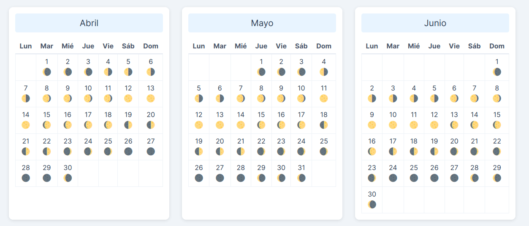The image size is (529, 226).
Task: Click the moon icon under May 11
Action: [324, 98]
